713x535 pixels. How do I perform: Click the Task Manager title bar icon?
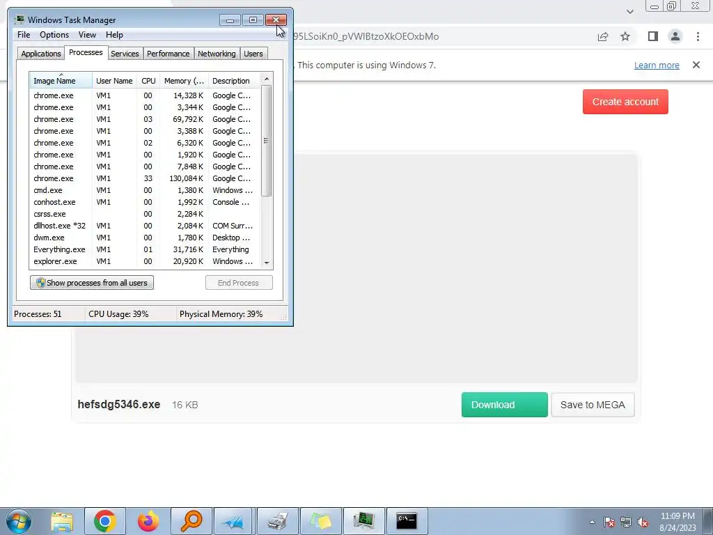click(19, 20)
